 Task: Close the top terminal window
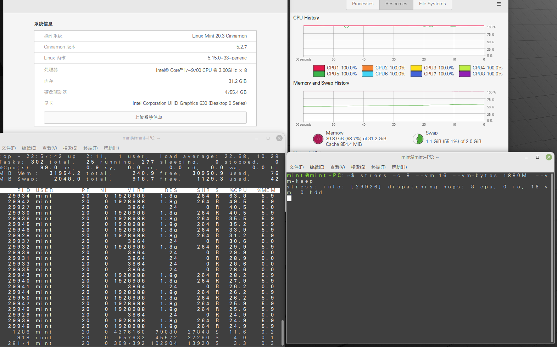[x=279, y=138]
